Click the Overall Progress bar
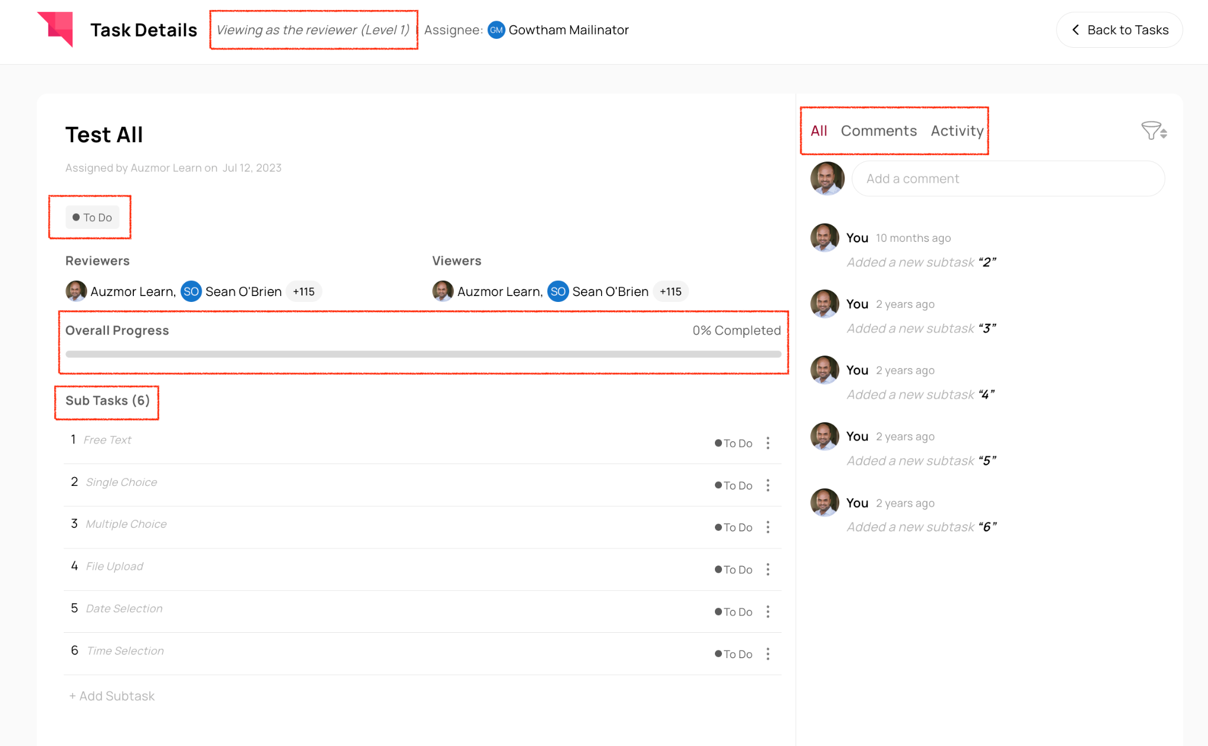The width and height of the screenshot is (1208, 746). 423,354
